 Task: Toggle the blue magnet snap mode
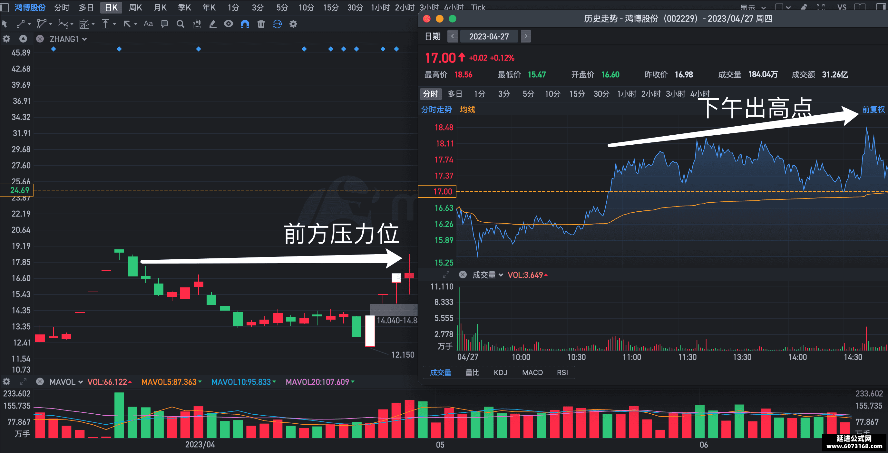pyautogui.click(x=245, y=24)
